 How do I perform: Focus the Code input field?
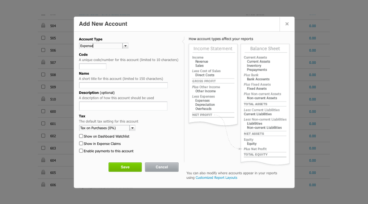92,67
